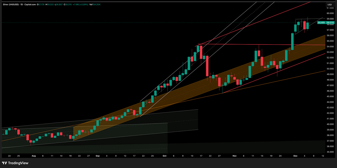The height and width of the screenshot is (168, 337).
Task: Click the close value 58.315
Action: [68, 4]
